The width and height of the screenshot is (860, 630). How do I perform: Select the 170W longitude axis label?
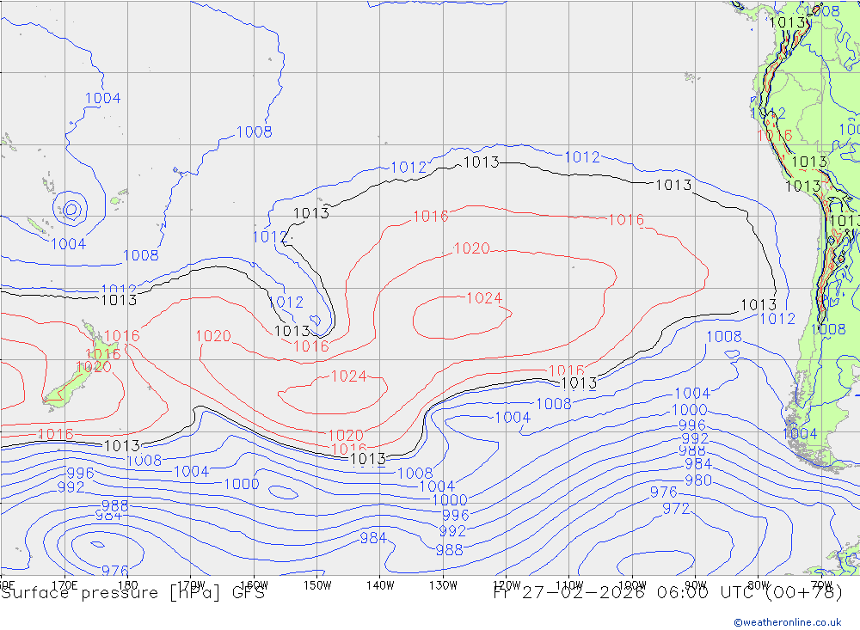pyautogui.click(x=191, y=585)
